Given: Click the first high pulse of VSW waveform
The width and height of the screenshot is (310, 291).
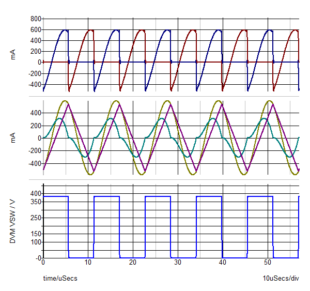Looking at the screenshot, I should (56, 196).
